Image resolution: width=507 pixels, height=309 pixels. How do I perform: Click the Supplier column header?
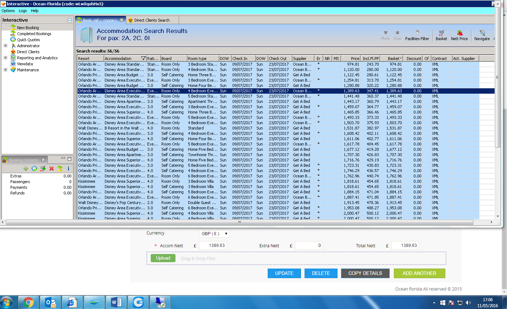303,59
